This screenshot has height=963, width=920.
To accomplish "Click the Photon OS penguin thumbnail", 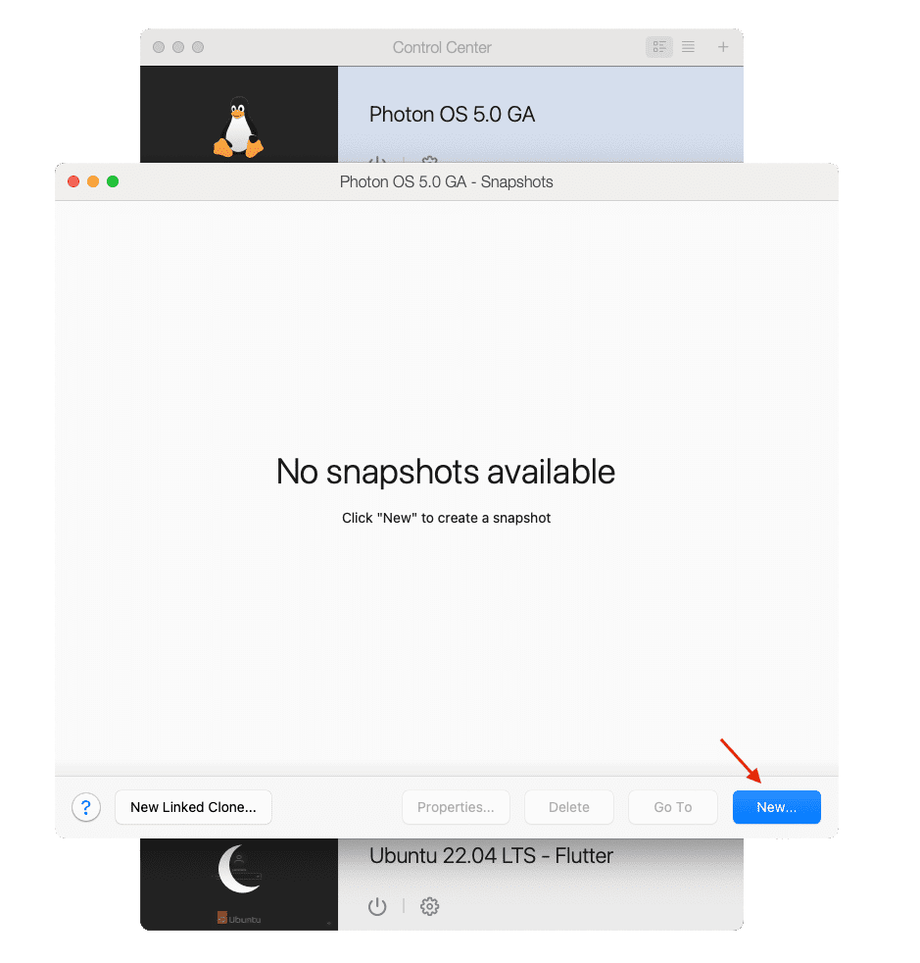I will click(239, 114).
